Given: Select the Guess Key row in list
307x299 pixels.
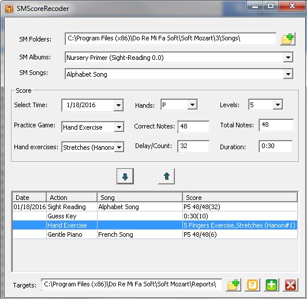Looking at the screenshot, I should [x=155, y=216].
